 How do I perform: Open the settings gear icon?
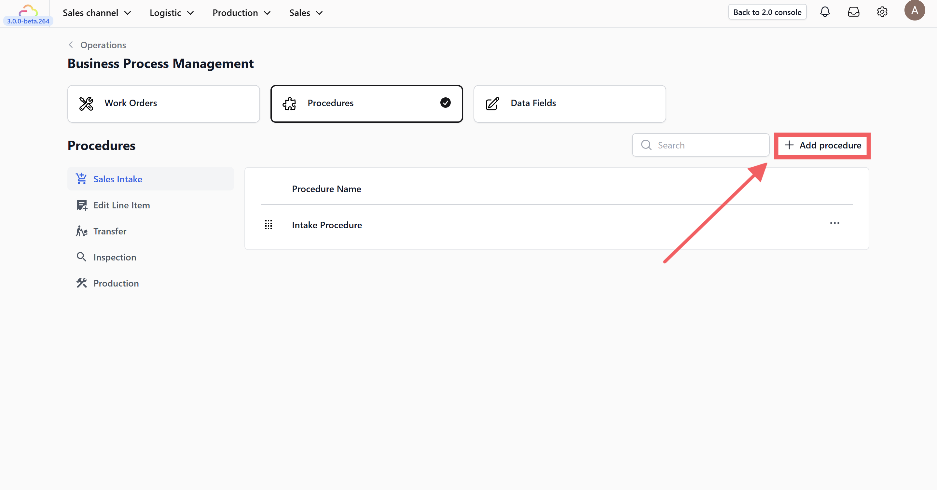[882, 12]
